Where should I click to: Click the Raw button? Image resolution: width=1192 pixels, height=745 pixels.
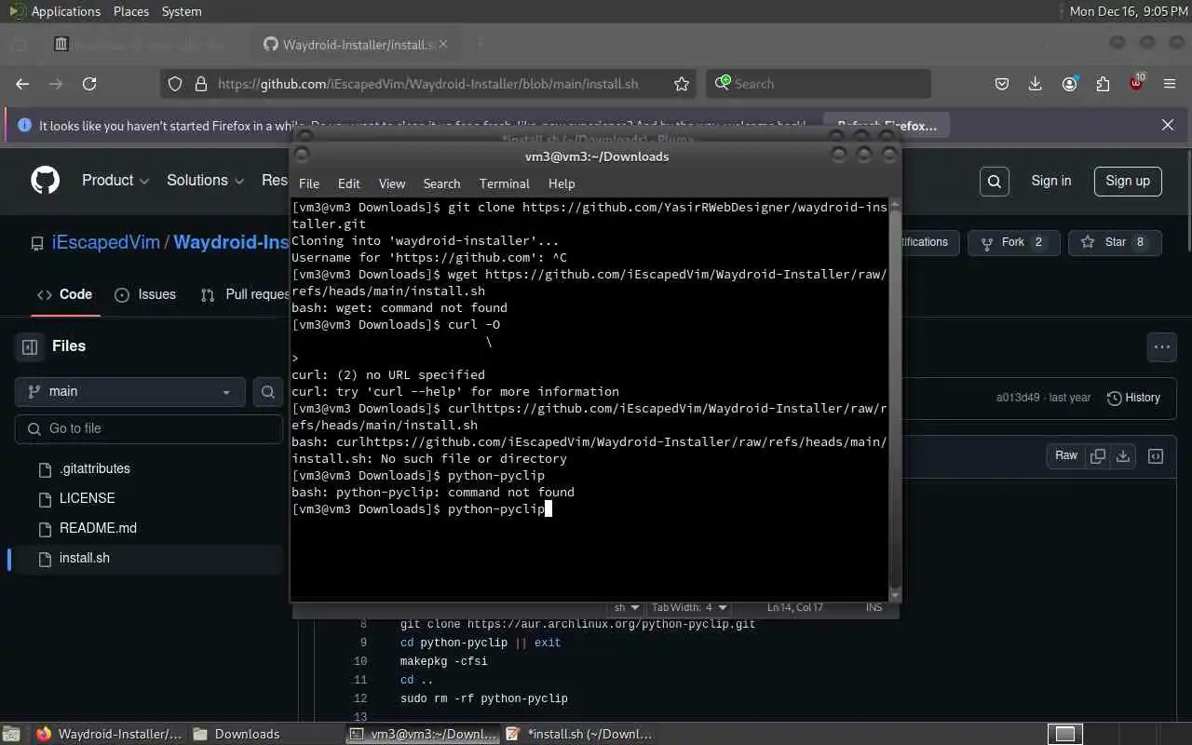click(1066, 456)
